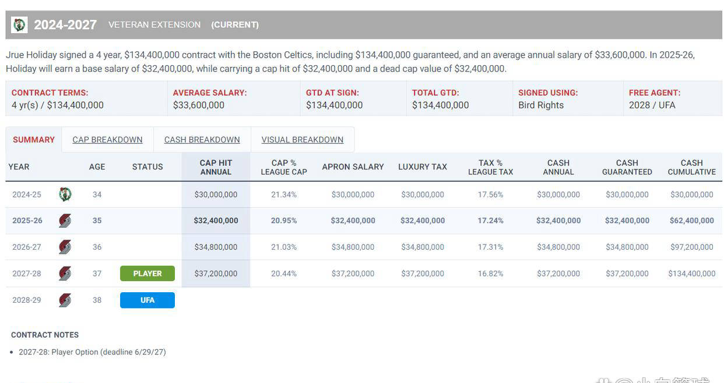Click the Cap % League Cap column header
724x383 pixels.
(x=284, y=167)
